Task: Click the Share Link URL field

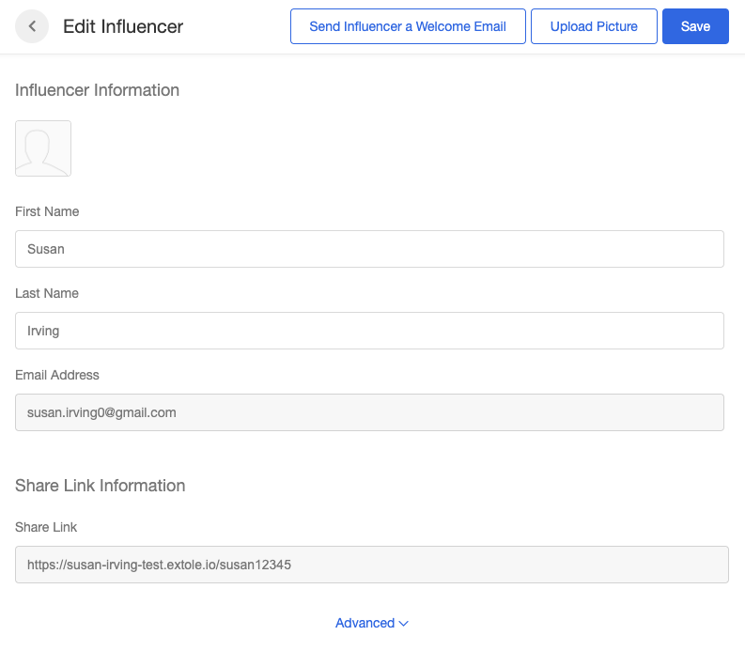Action: (371, 565)
